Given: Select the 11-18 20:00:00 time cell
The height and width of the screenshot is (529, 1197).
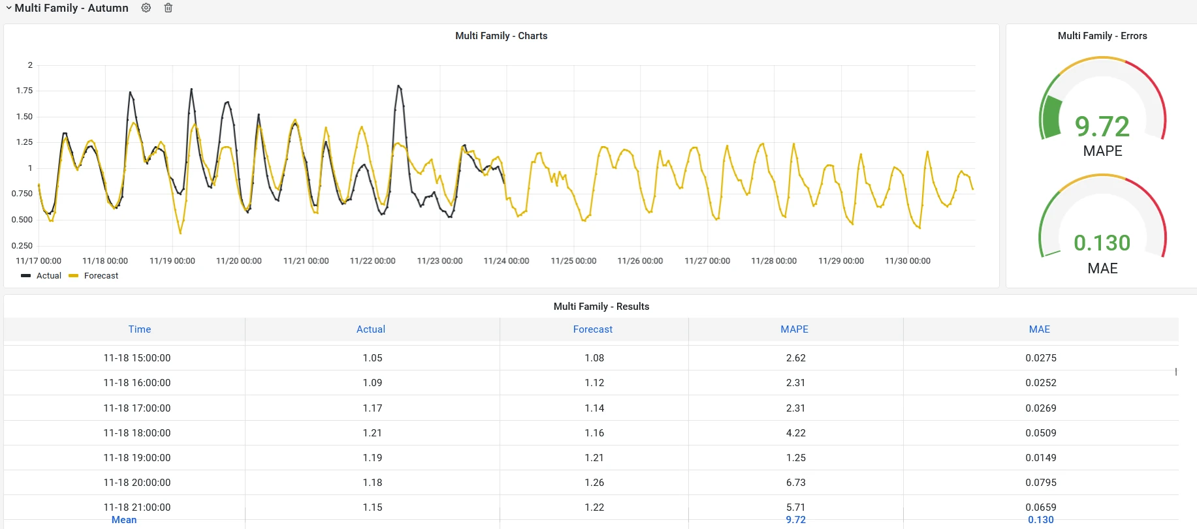Looking at the screenshot, I should [137, 483].
